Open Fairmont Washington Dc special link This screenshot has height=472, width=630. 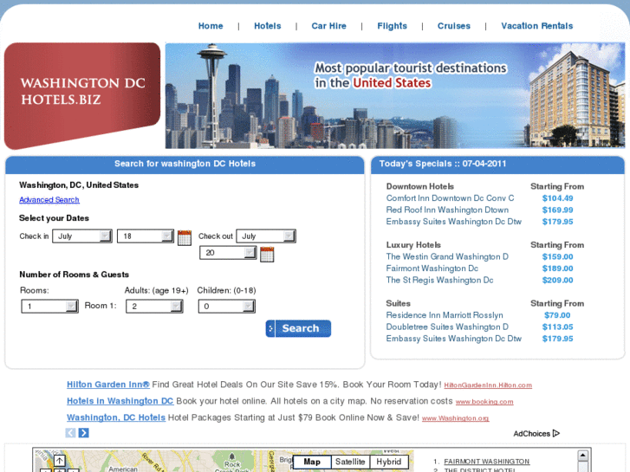point(432,268)
